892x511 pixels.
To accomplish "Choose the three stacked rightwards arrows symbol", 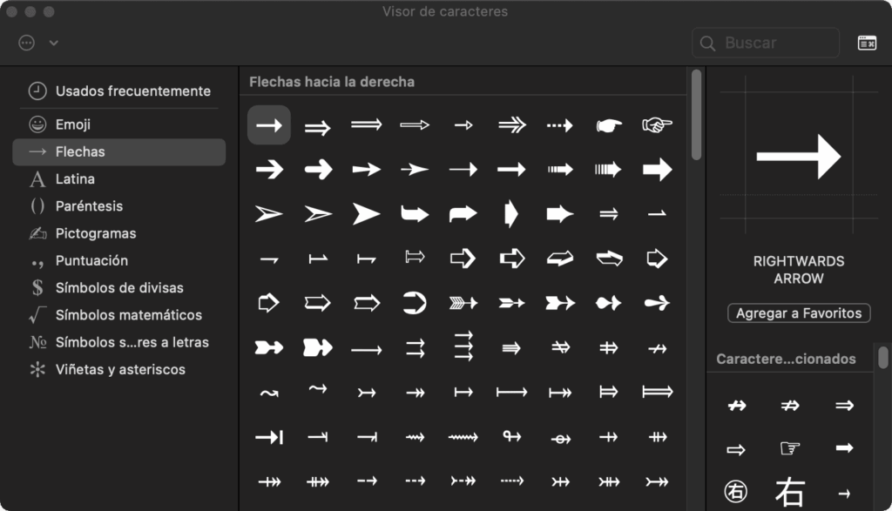I will point(463,346).
